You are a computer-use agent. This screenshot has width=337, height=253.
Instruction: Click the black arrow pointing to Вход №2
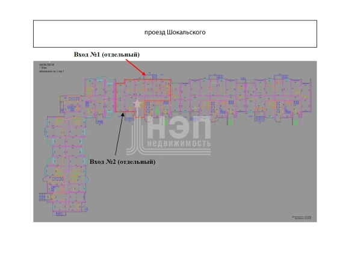[119, 134]
